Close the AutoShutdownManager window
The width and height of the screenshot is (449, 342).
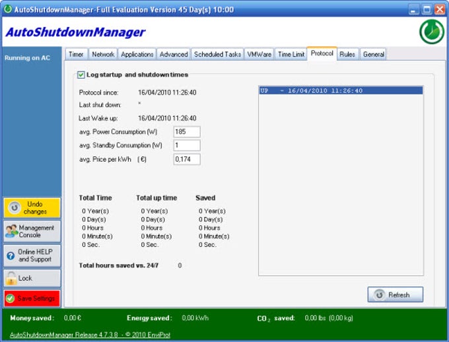click(440, 9)
